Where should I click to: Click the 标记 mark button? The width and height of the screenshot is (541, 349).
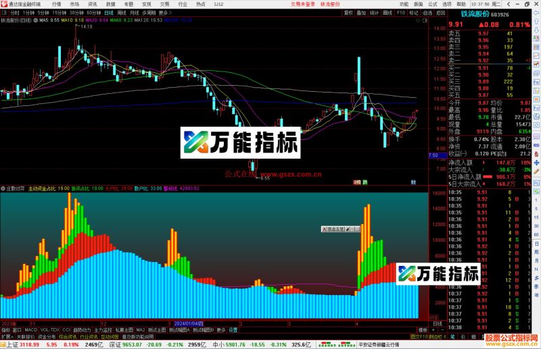(x=414, y=13)
